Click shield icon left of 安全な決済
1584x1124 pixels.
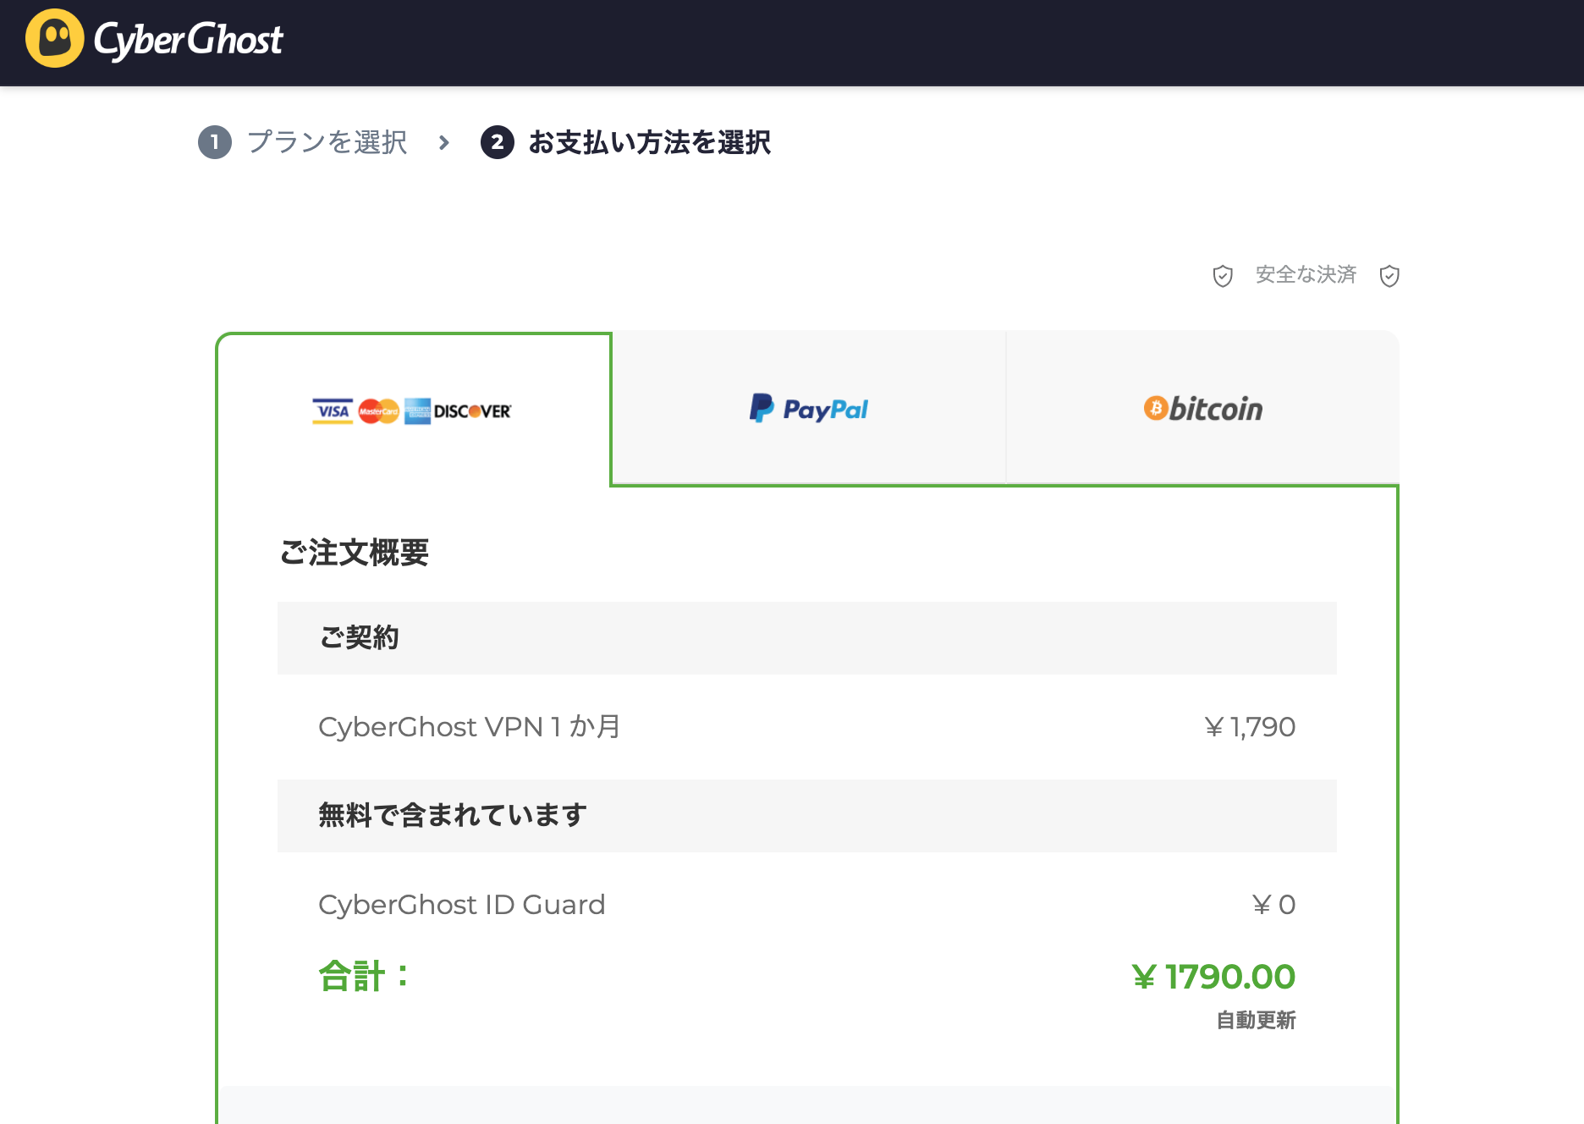pos(1223,276)
